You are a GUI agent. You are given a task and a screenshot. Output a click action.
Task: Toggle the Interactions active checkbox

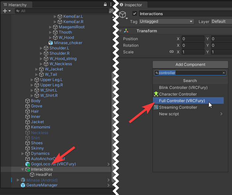tap(135, 14)
